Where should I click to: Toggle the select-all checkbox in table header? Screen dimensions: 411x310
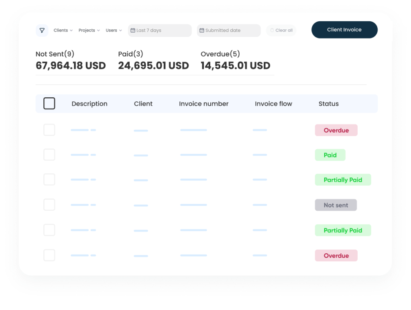49,104
